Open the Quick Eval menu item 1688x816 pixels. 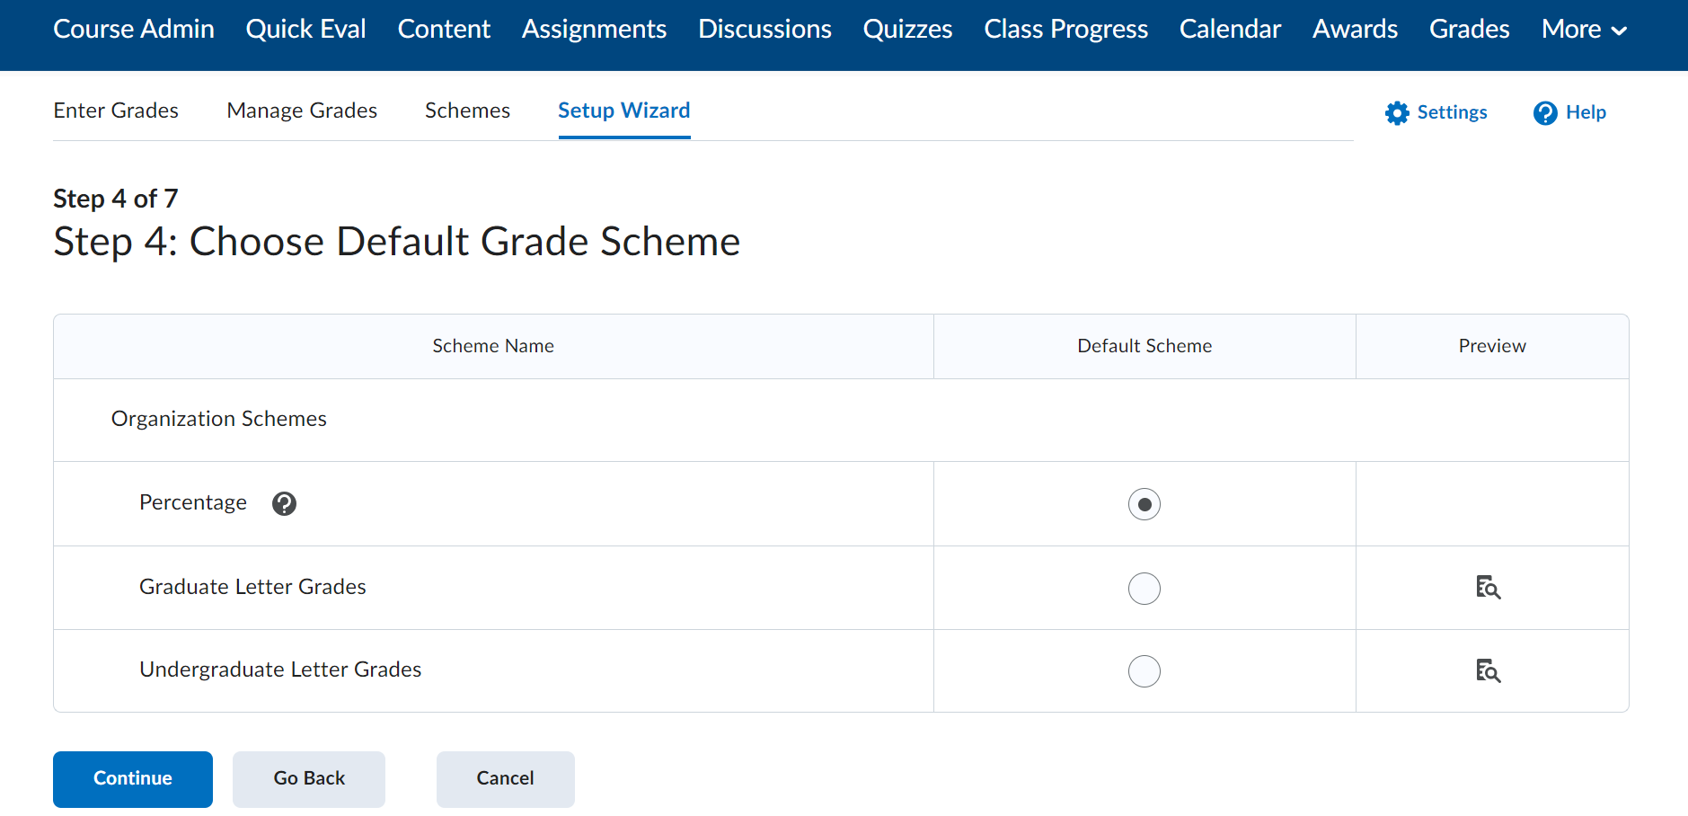305,29
